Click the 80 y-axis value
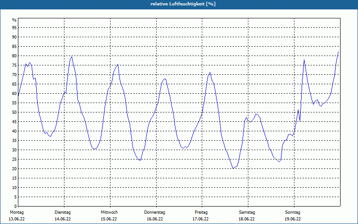This screenshot has height=224, width=358. click(14, 56)
